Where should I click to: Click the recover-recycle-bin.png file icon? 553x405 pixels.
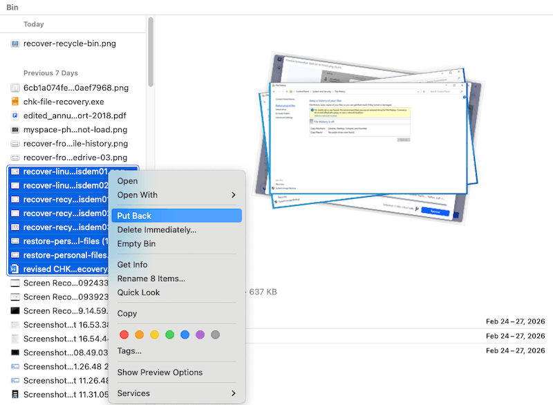coord(15,44)
